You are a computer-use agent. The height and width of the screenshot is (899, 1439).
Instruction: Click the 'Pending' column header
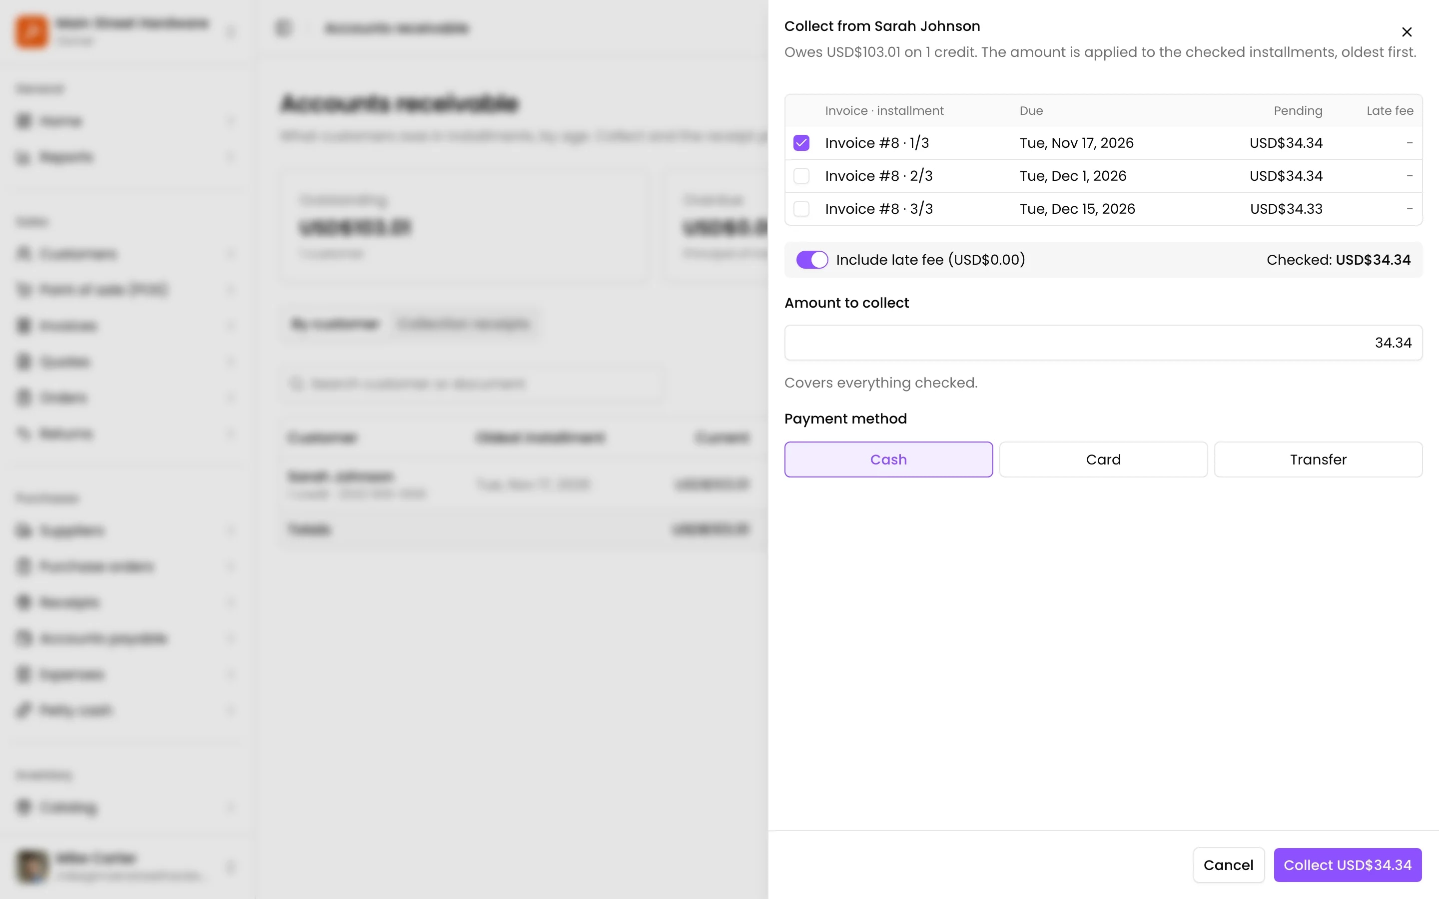(x=1298, y=110)
